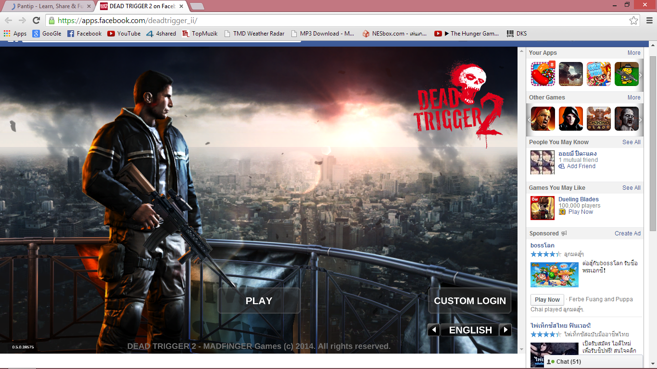Open the DKS bookmark

pos(517,34)
